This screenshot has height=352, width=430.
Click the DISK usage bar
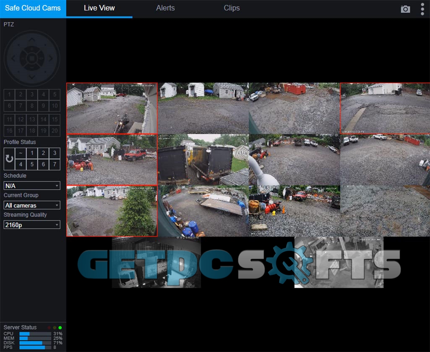click(35, 343)
